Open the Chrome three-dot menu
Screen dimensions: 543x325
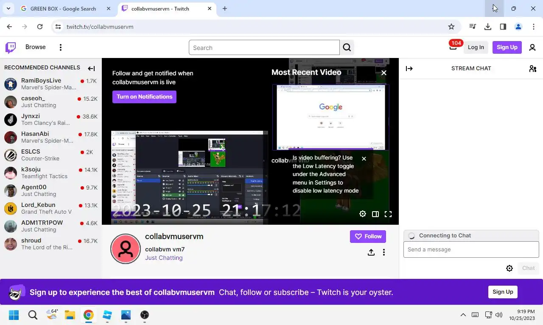[x=534, y=27]
